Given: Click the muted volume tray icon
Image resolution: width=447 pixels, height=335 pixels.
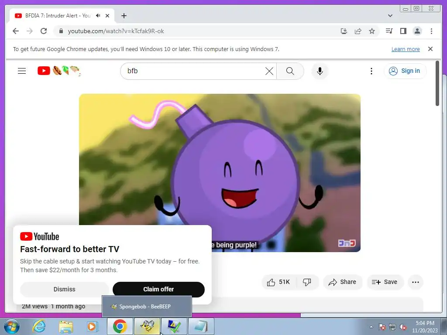Looking at the screenshot, I should click(x=403, y=327).
